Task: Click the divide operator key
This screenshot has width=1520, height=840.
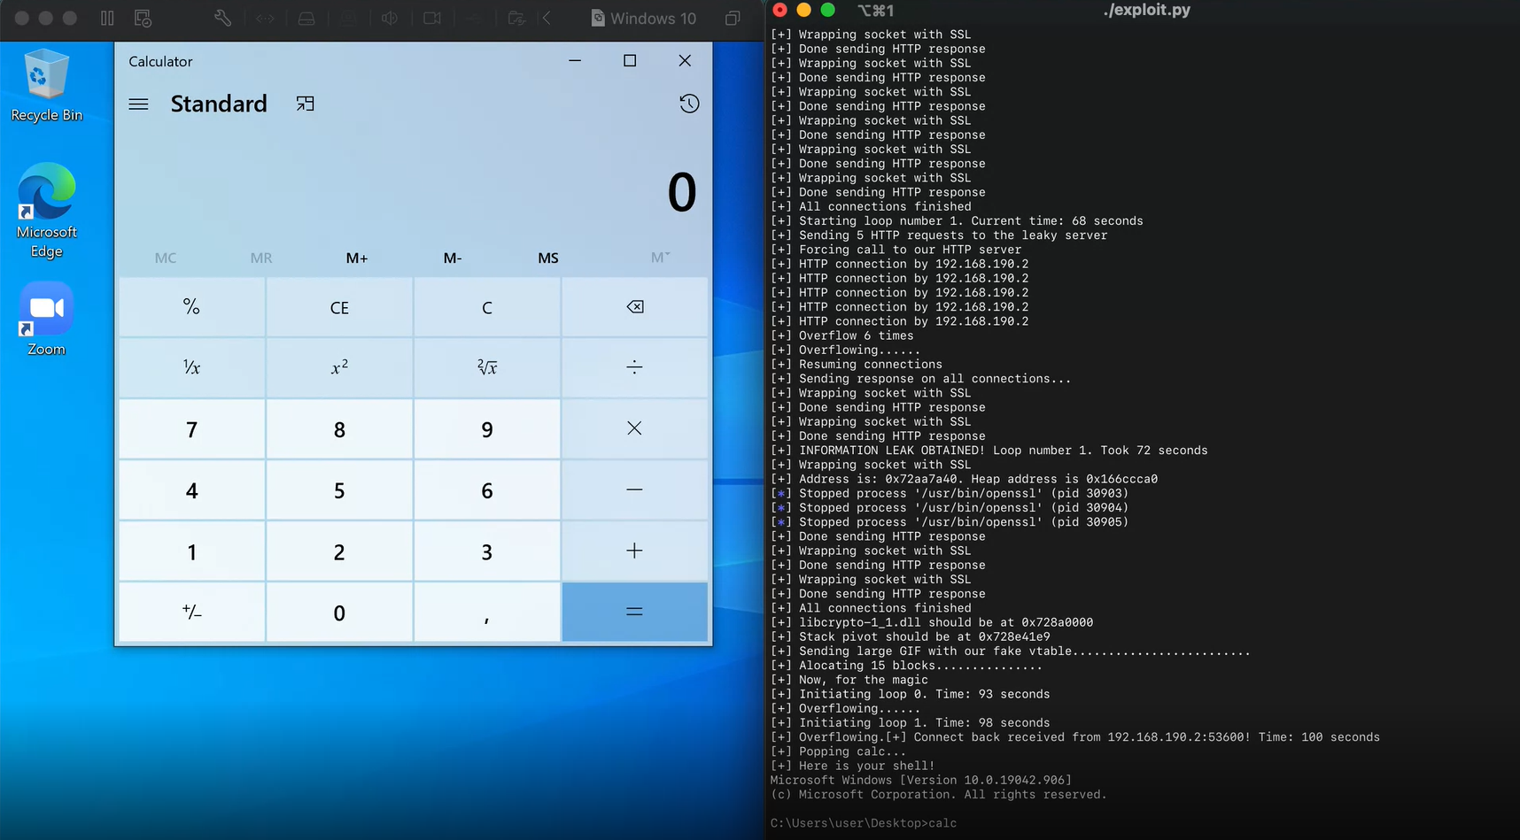Action: pyautogui.click(x=635, y=367)
